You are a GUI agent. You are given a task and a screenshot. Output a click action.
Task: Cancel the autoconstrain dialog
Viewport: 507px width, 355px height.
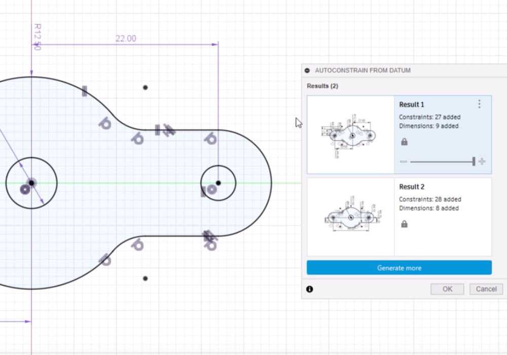(x=486, y=289)
